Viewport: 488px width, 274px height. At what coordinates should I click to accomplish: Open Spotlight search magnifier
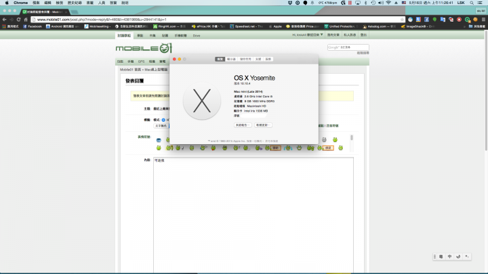tap(472, 3)
